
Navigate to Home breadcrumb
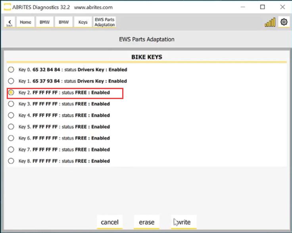(x=25, y=22)
